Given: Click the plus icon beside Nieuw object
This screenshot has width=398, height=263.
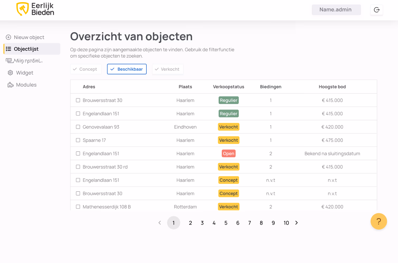Looking at the screenshot, I should [x=8, y=37].
